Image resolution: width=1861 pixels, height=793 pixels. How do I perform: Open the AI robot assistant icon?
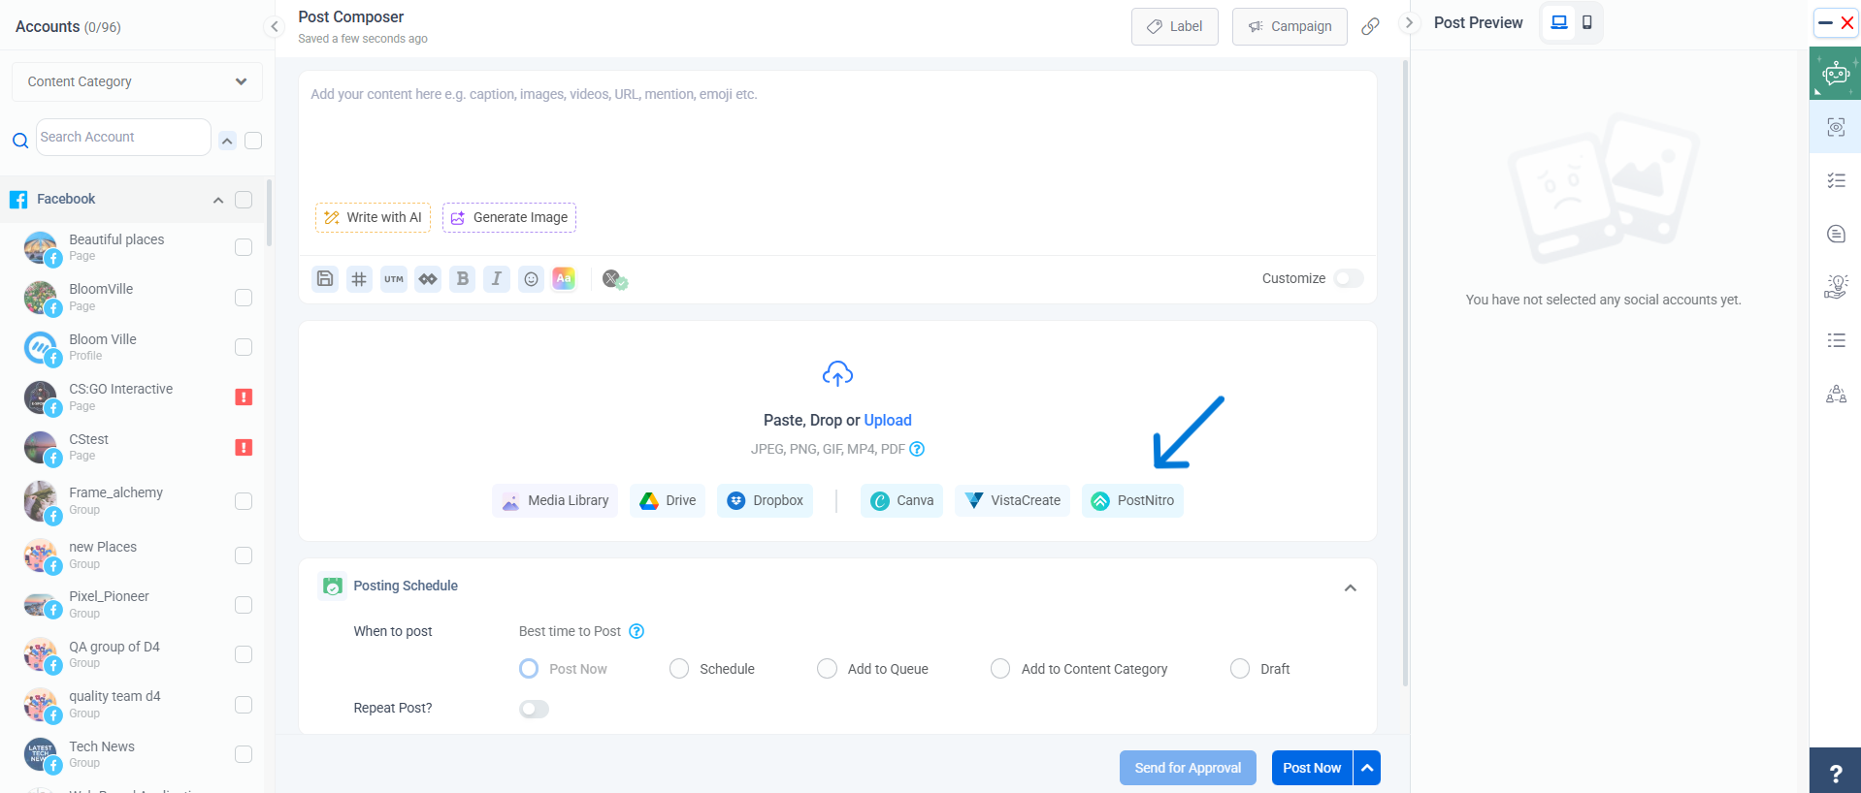pos(1835,74)
